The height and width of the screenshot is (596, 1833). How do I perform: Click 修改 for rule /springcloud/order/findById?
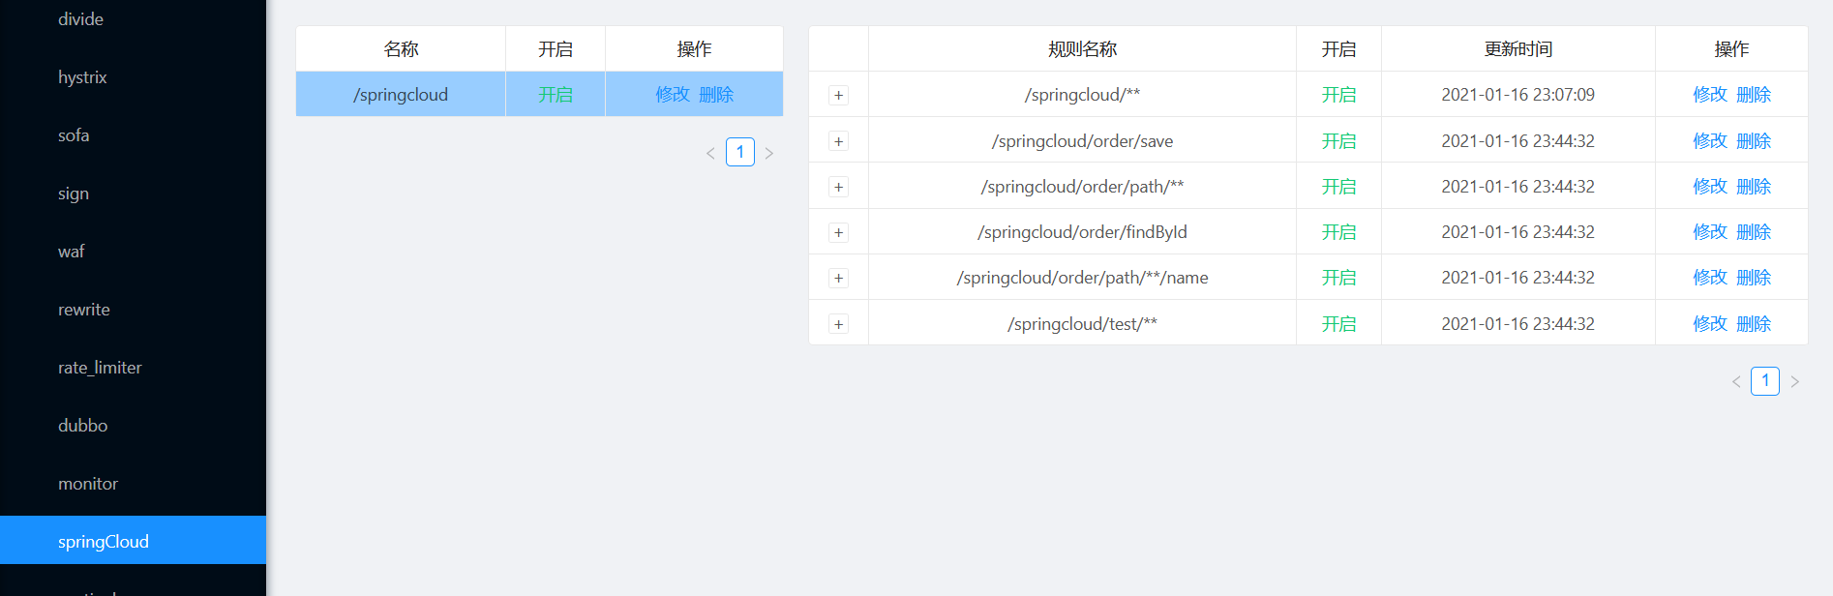click(x=1710, y=232)
